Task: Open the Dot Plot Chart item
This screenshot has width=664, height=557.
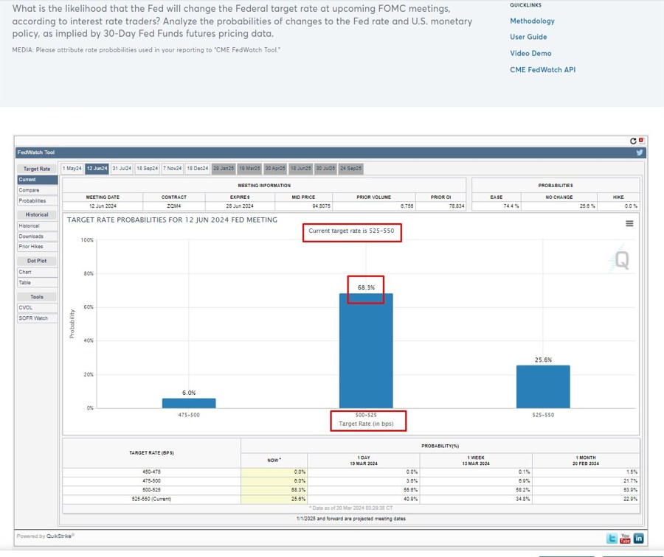Action: [x=38, y=272]
